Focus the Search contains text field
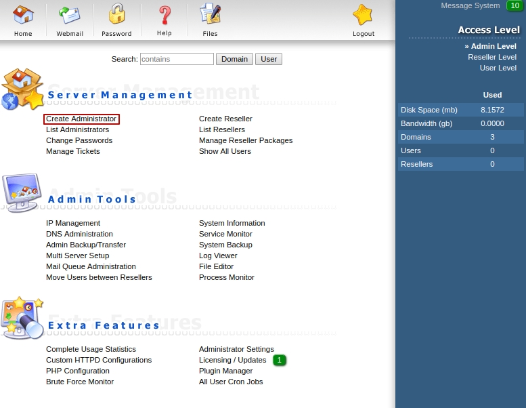This screenshot has height=408, width=526. click(x=177, y=59)
